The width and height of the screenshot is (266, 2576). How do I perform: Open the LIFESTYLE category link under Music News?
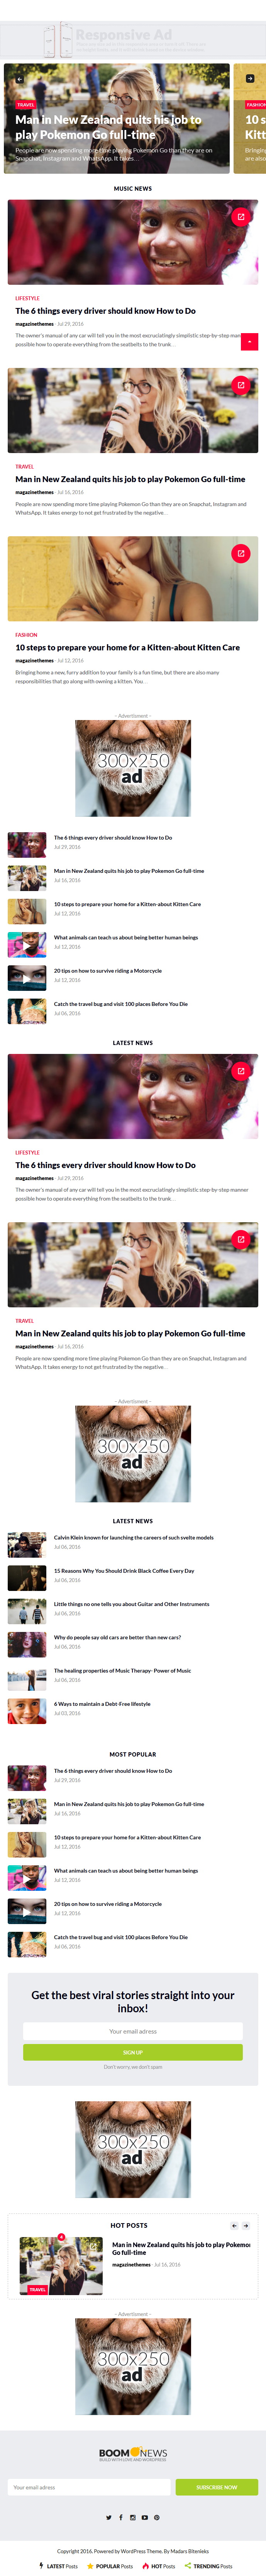28,298
